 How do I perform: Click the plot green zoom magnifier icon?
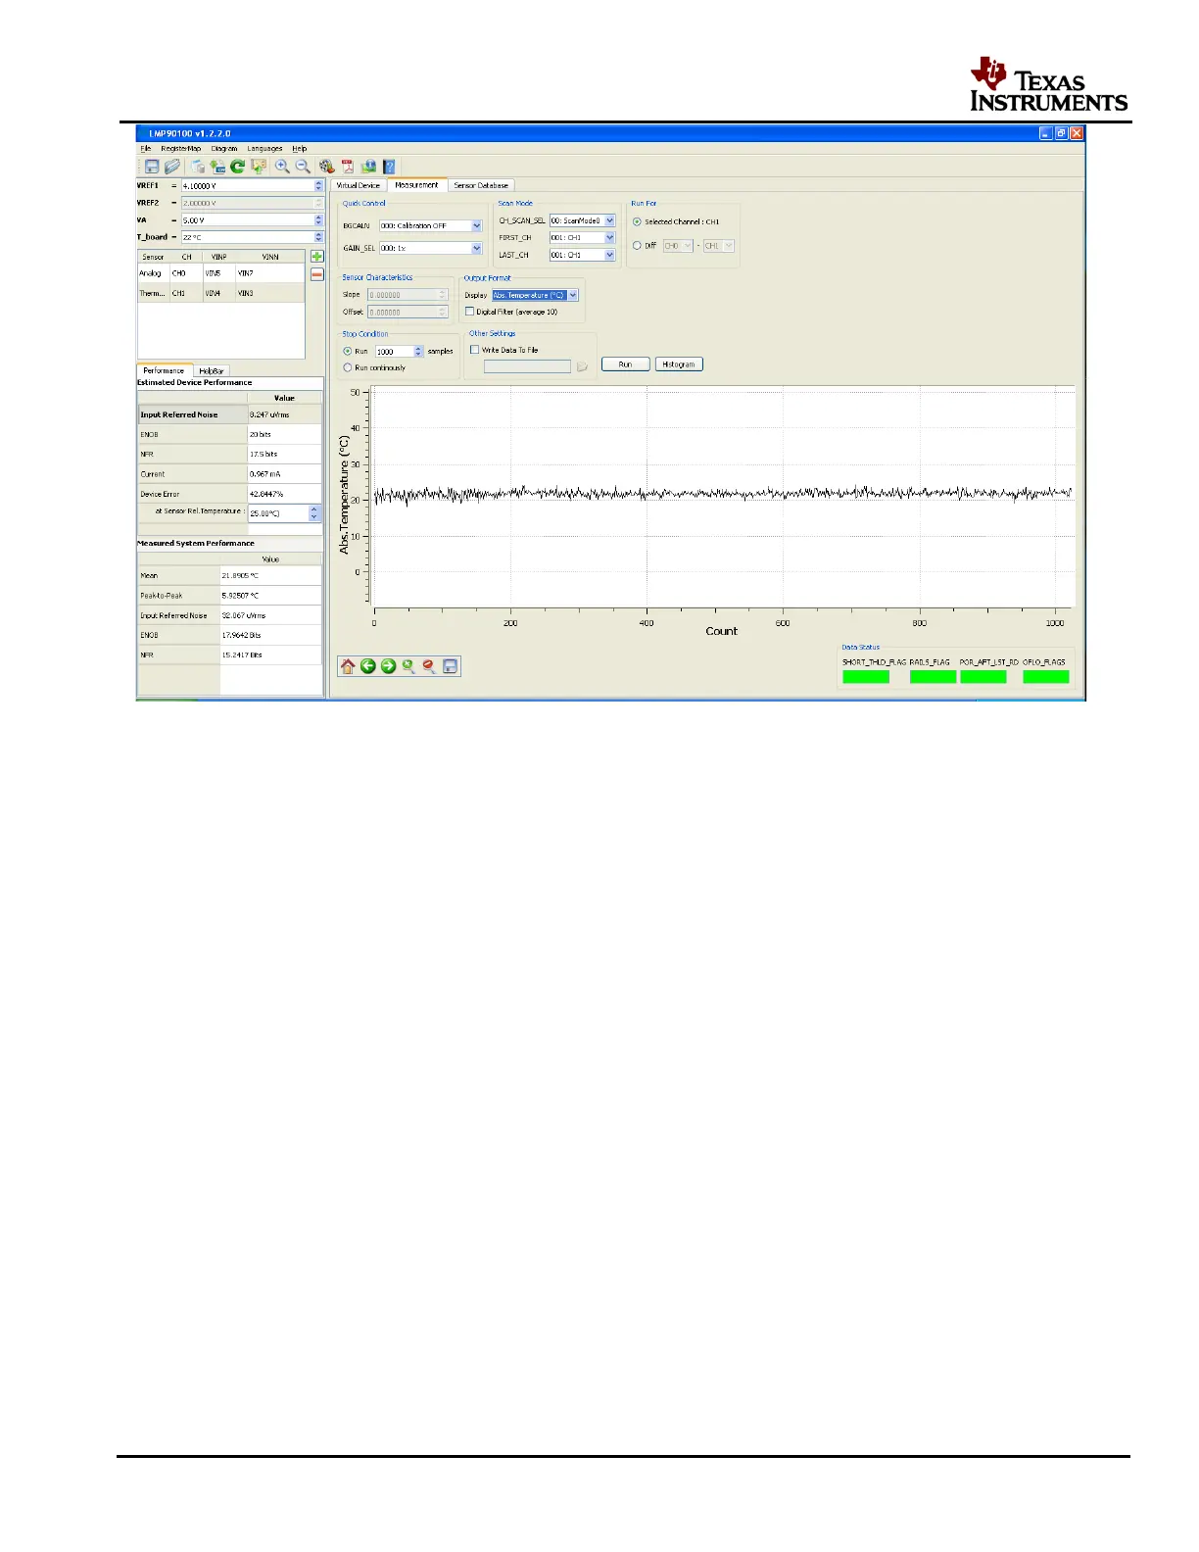click(x=408, y=666)
